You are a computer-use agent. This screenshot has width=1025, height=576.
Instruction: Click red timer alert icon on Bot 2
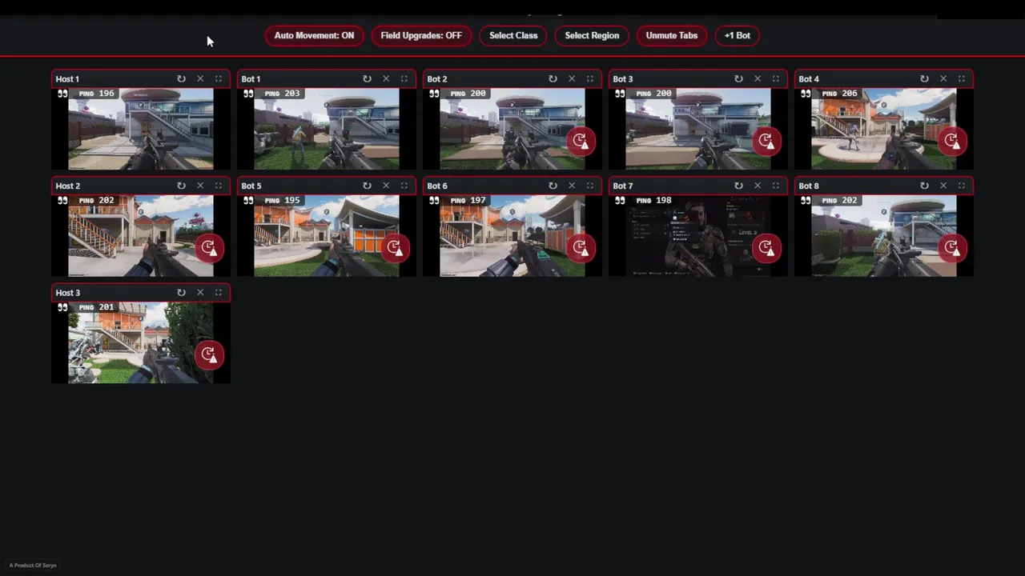581,141
